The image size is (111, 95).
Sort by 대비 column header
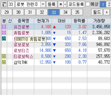(62, 21)
